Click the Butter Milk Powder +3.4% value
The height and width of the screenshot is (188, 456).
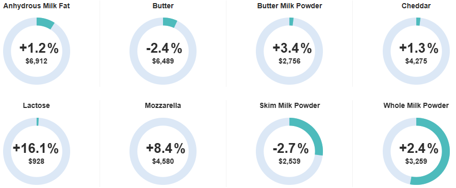(292, 49)
